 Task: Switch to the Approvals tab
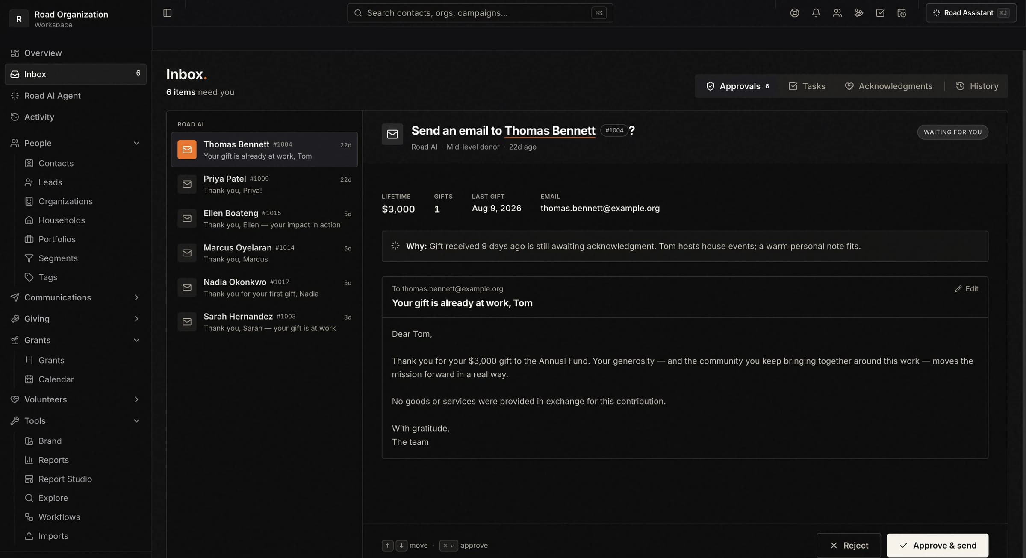pyautogui.click(x=738, y=86)
